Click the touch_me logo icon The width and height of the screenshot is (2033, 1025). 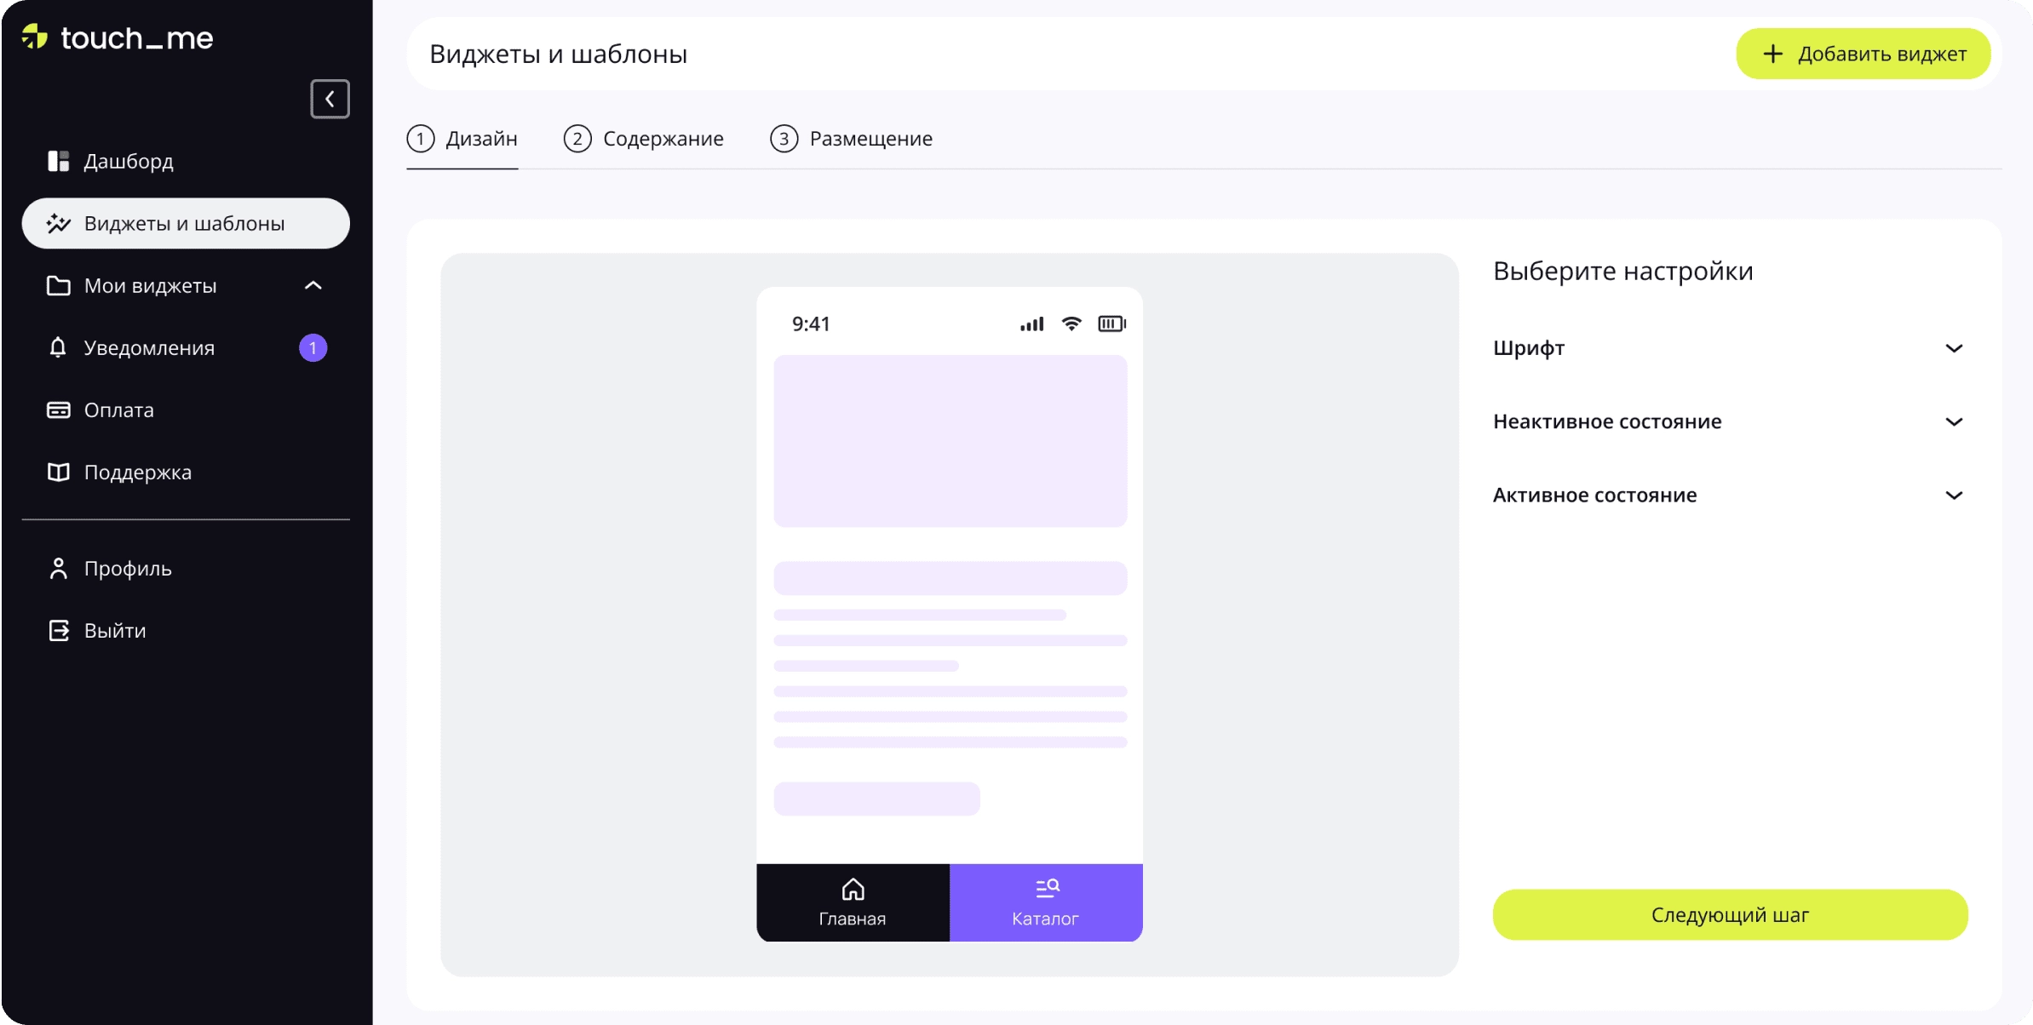pos(35,37)
